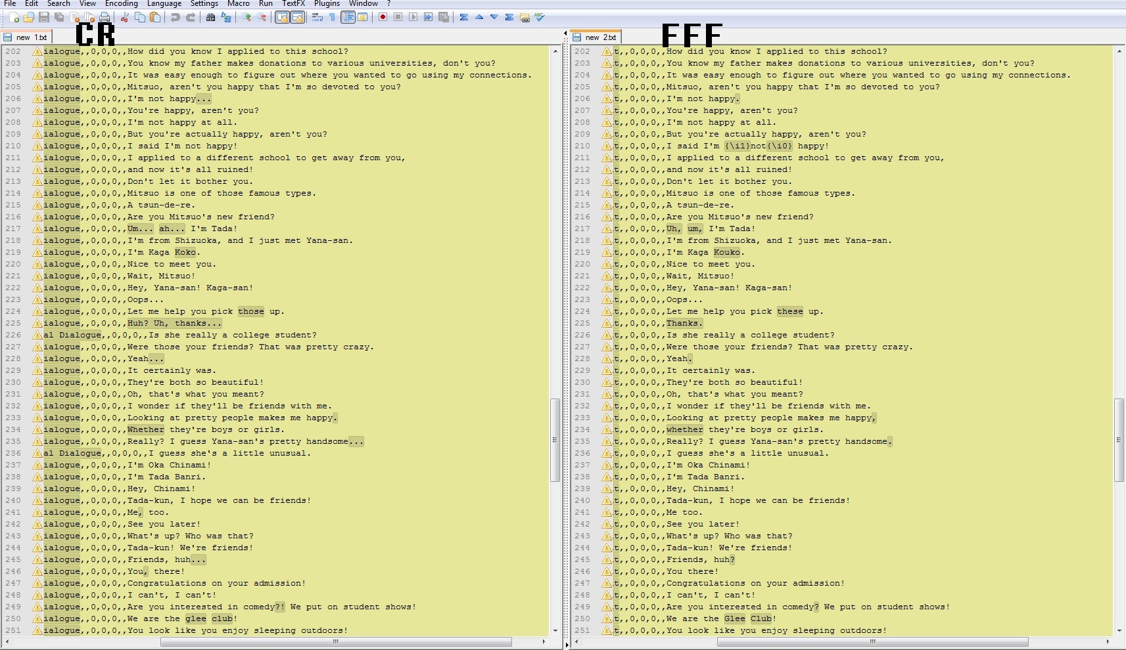The width and height of the screenshot is (1126, 650).
Task: Zoom in with the magnifier plus icon
Action: pyautogui.click(x=246, y=17)
